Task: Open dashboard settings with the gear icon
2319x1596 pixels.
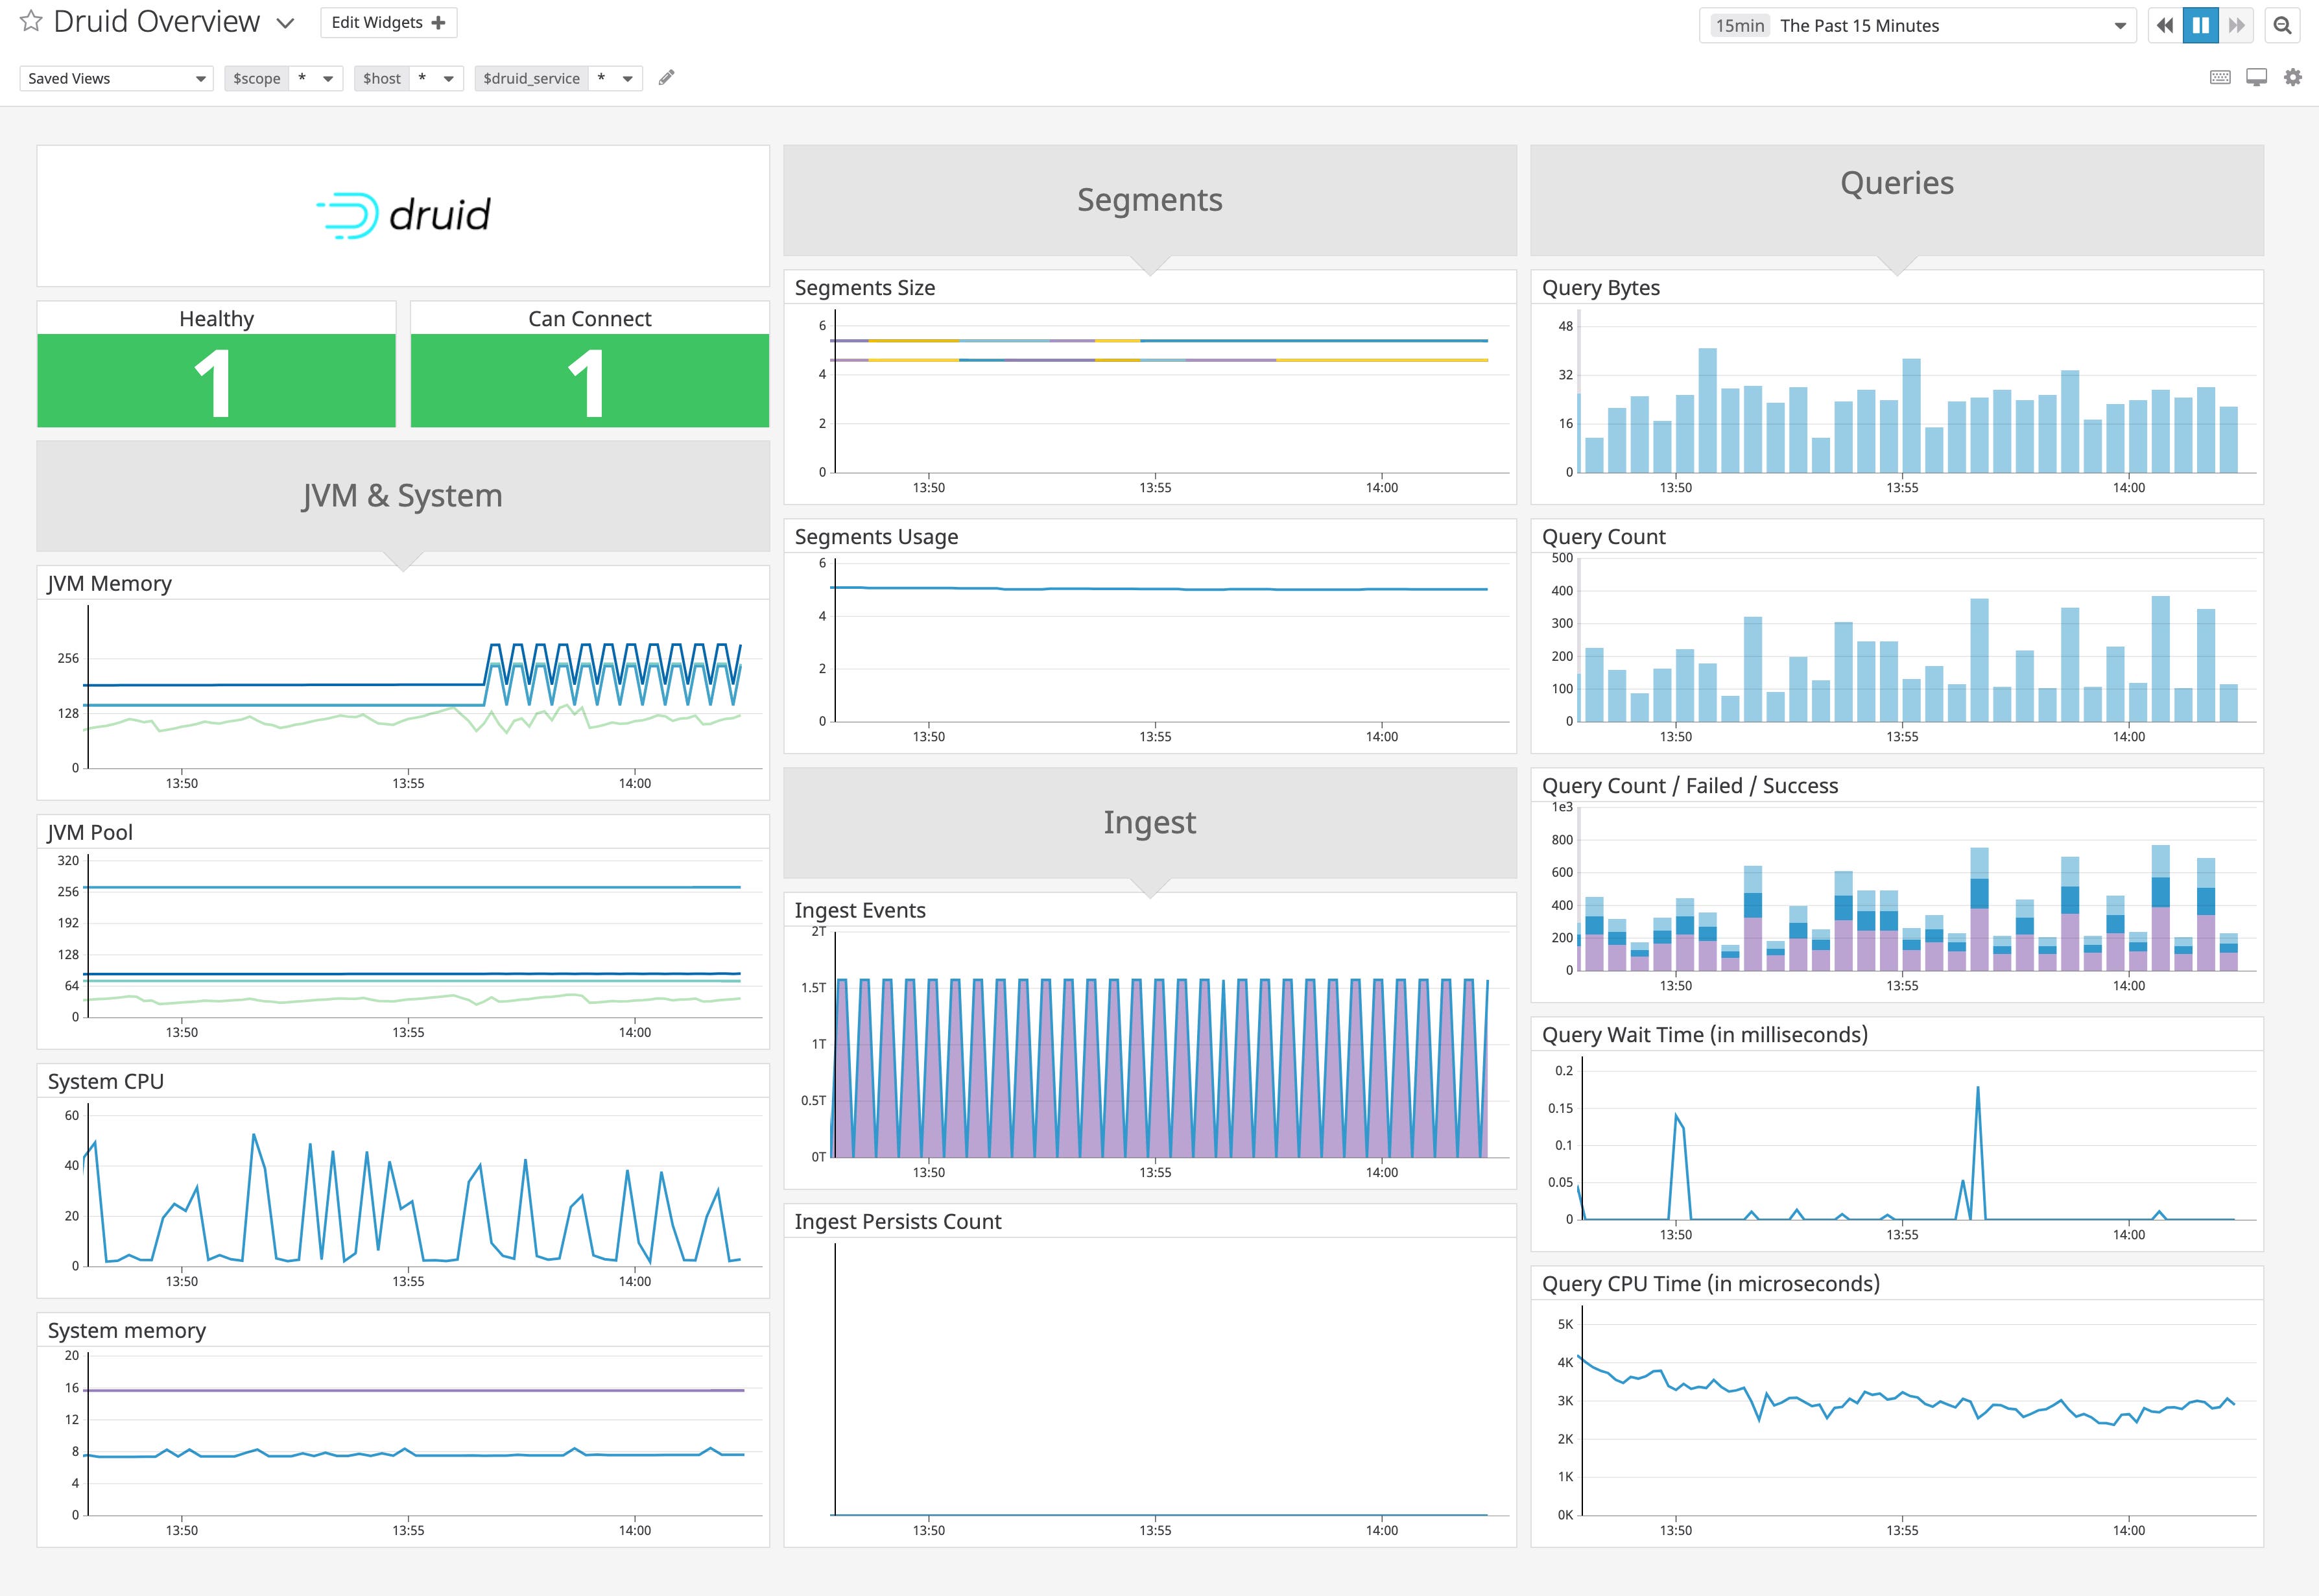Action: pos(2292,76)
